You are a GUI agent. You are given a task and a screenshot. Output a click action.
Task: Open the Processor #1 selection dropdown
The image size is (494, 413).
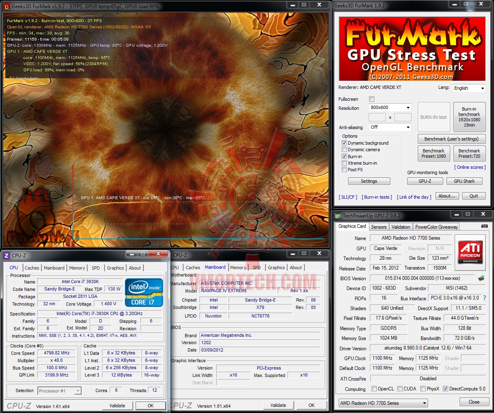[x=59, y=391]
